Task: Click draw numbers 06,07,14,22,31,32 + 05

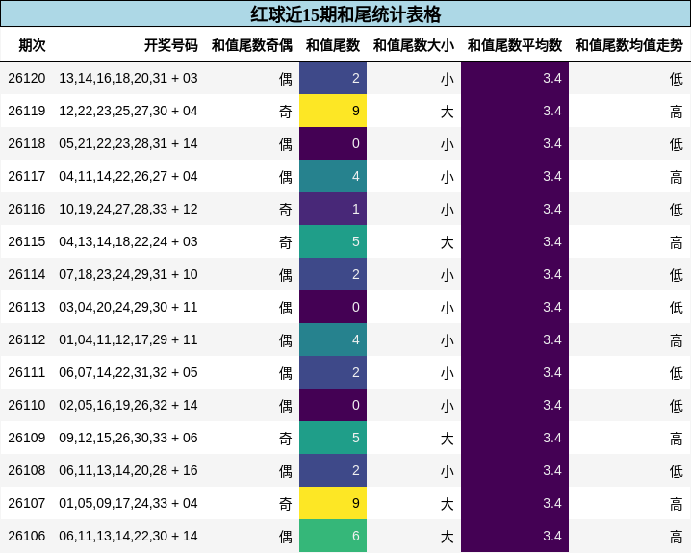Action: (128, 372)
